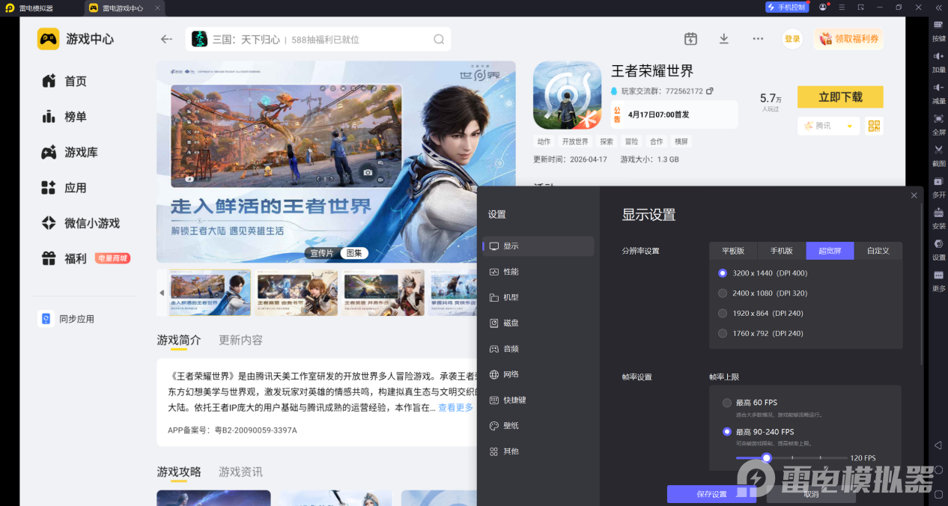The image size is (948, 506).
Task: Select the 图集 gallery toggle
Action: [x=353, y=253]
